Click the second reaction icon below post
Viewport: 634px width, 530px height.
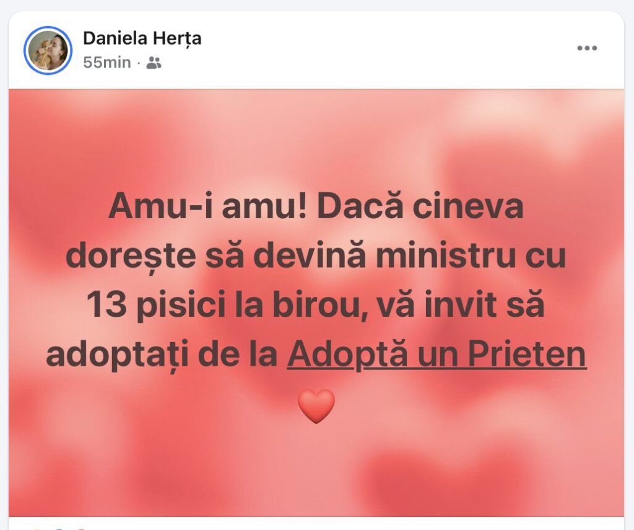tap(59, 528)
